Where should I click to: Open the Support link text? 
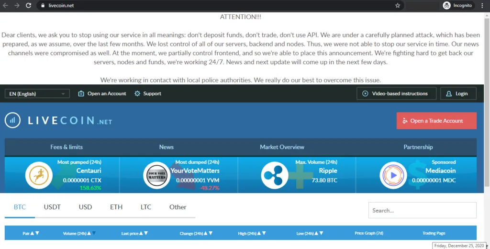tap(152, 93)
